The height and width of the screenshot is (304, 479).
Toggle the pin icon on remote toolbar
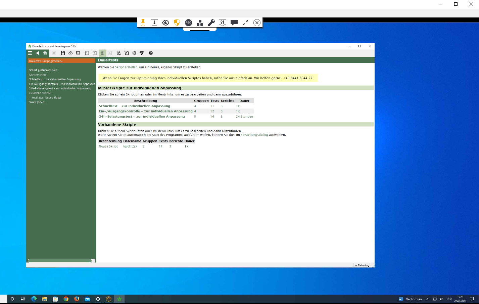pyautogui.click(x=143, y=23)
